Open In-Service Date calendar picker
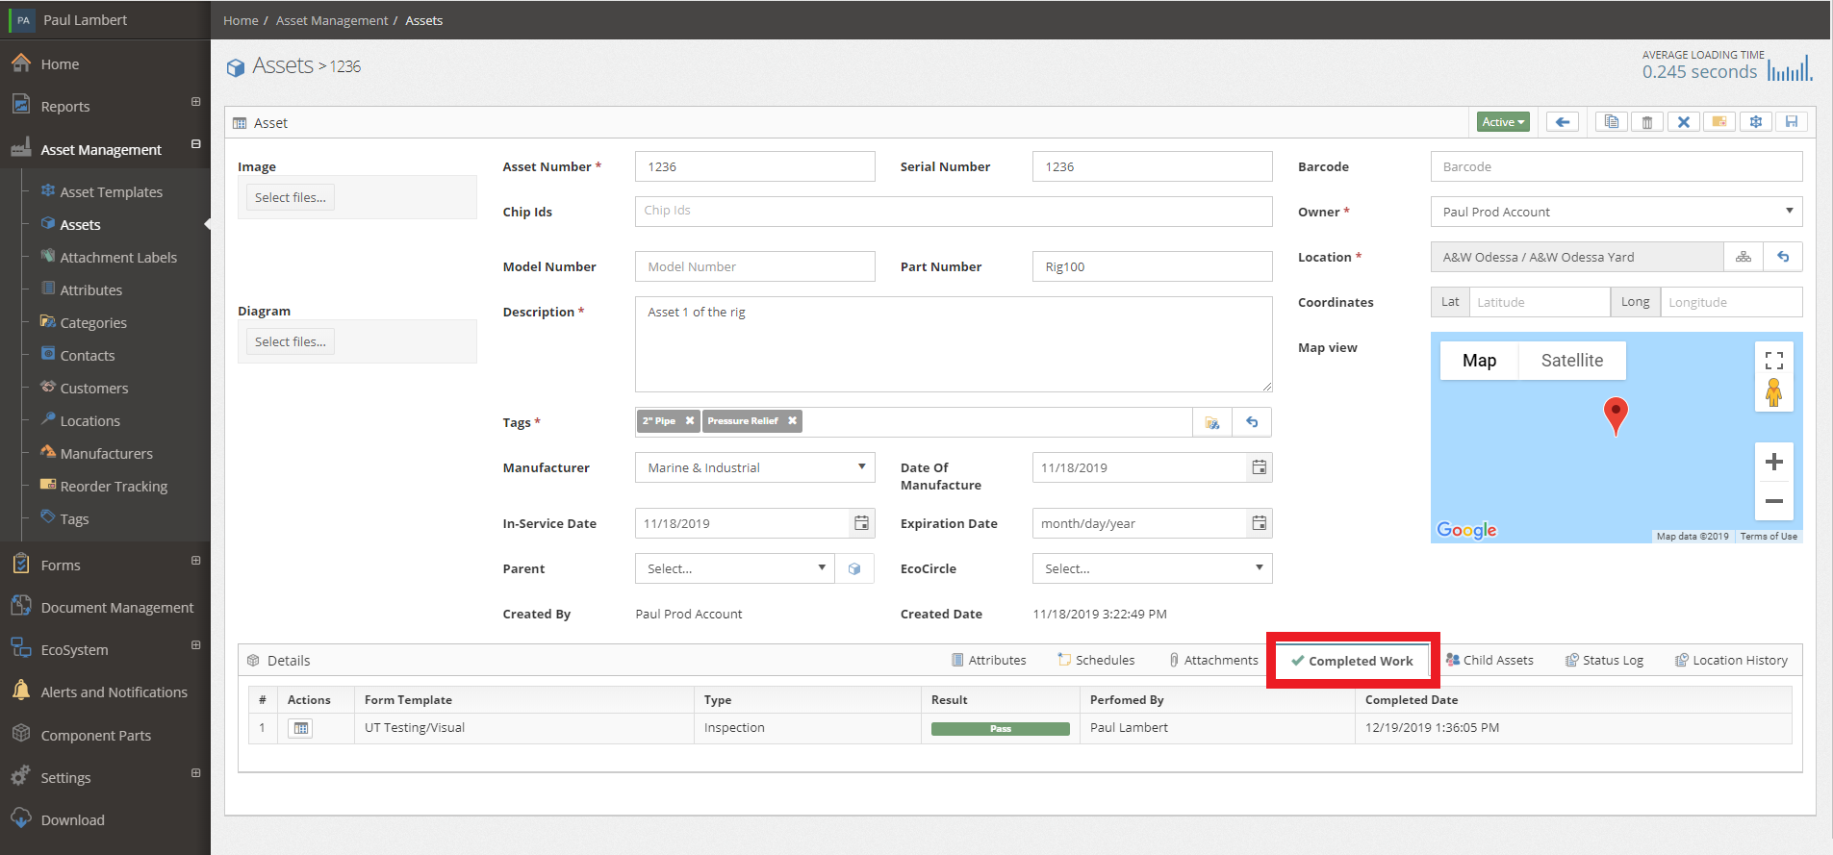The height and width of the screenshot is (855, 1833). coord(861,523)
